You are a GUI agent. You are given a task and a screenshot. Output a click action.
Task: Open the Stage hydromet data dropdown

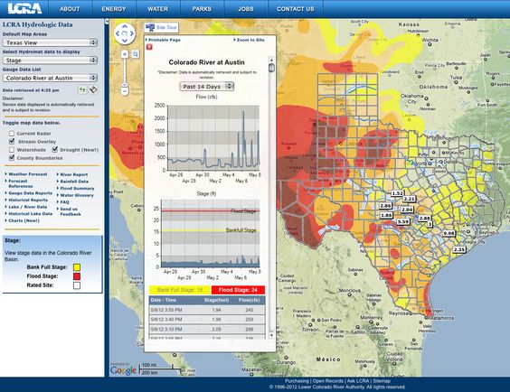(50, 61)
